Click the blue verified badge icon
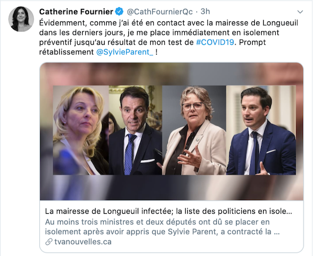 pyautogui.click(x=119, y=11)
